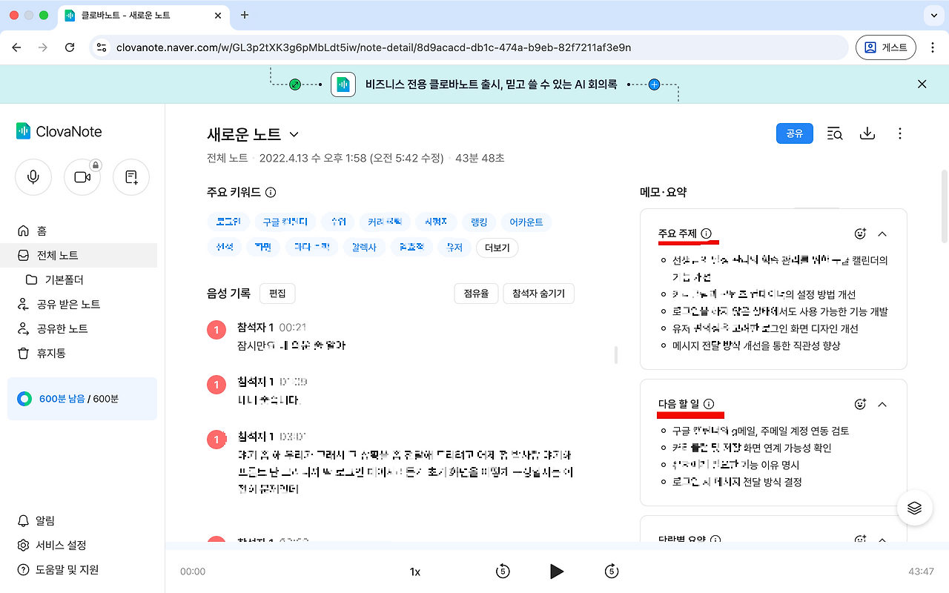
Task: Skip forward 5 seconds
Action: click(612, 571)
